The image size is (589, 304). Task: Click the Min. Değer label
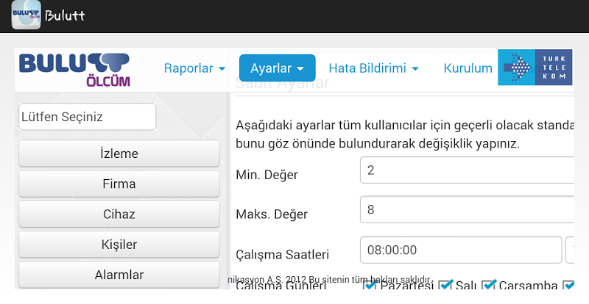pyautogui.click(x=267, y=175)
